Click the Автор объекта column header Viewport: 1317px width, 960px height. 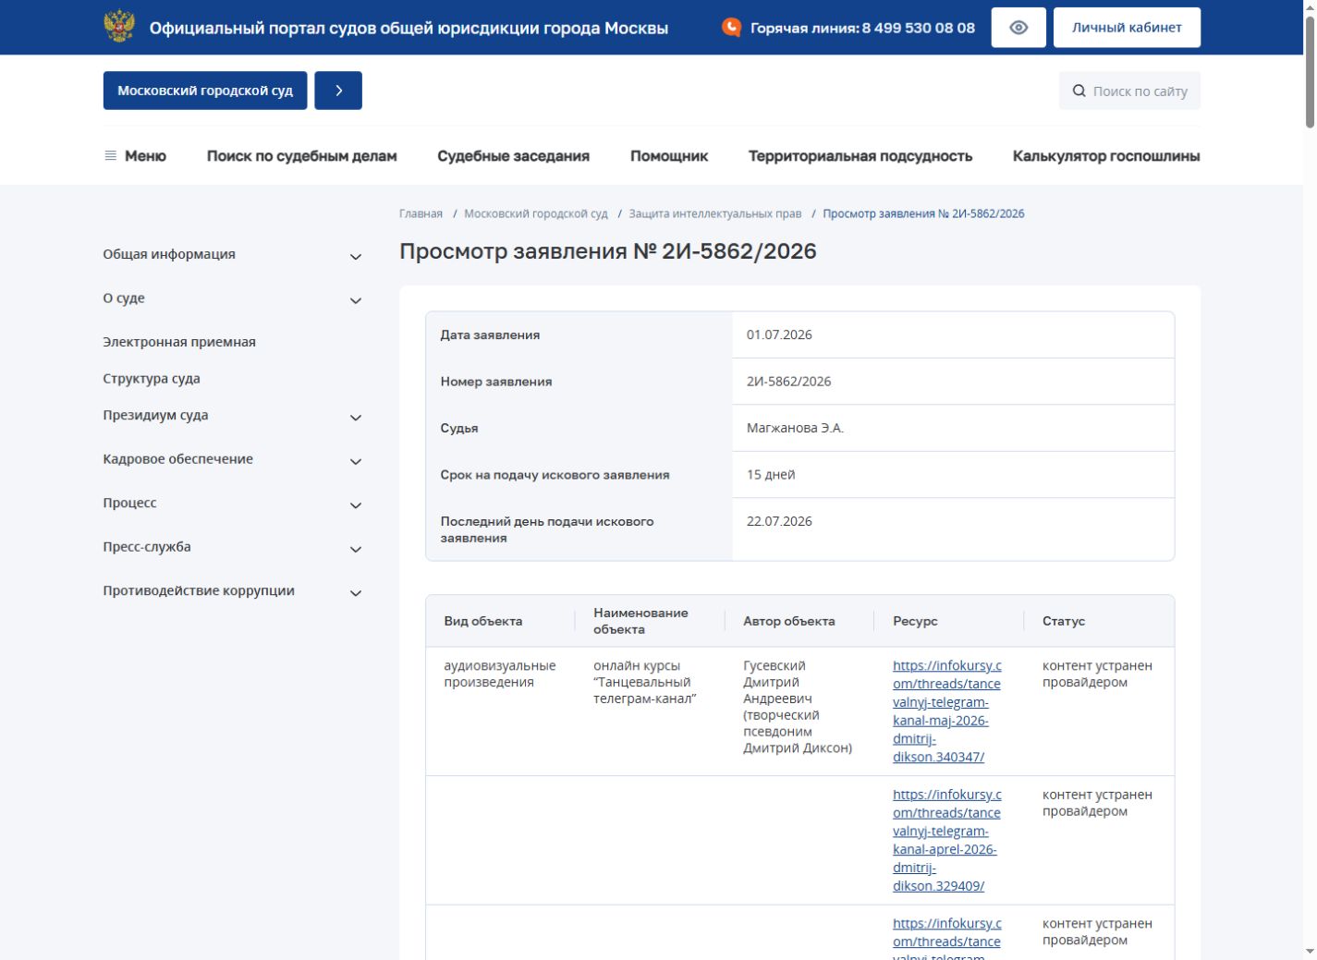(789, 621)
